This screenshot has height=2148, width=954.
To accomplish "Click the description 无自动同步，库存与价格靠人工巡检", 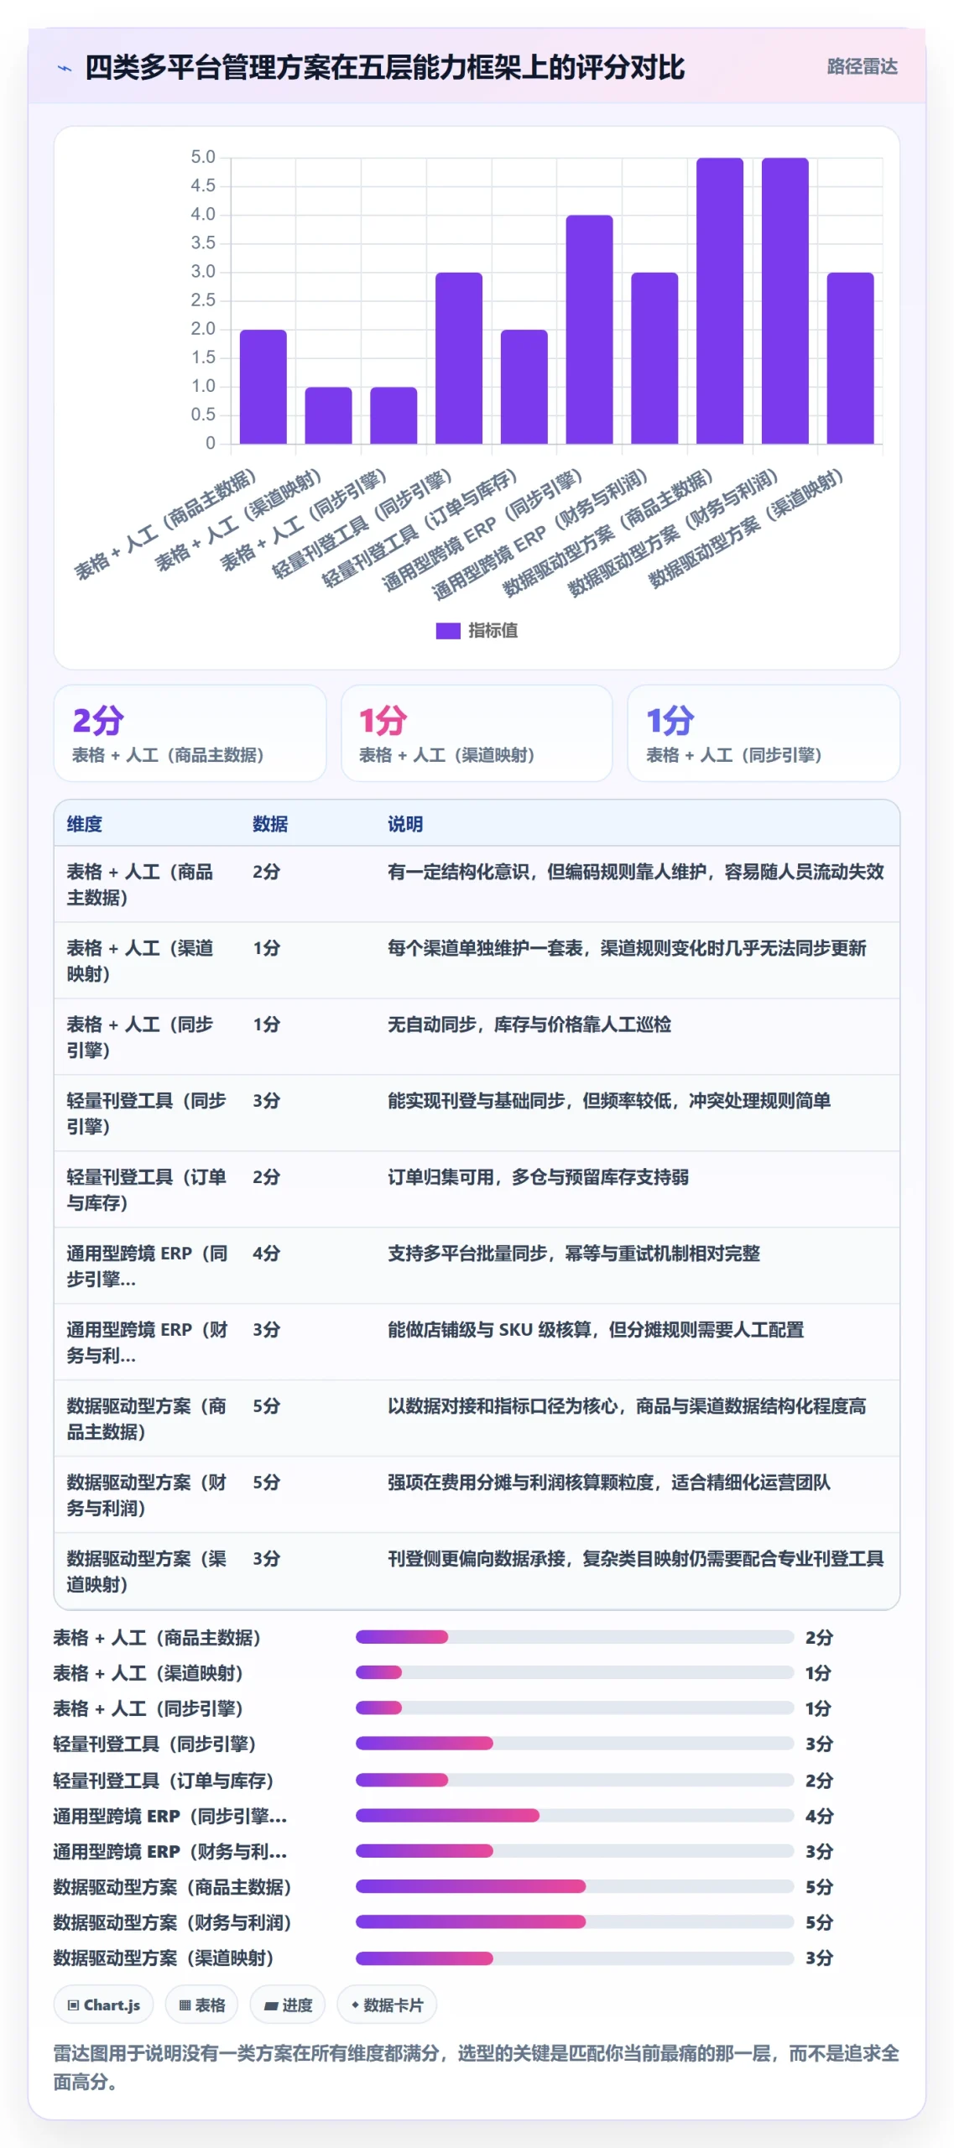I will point(529,1024).
